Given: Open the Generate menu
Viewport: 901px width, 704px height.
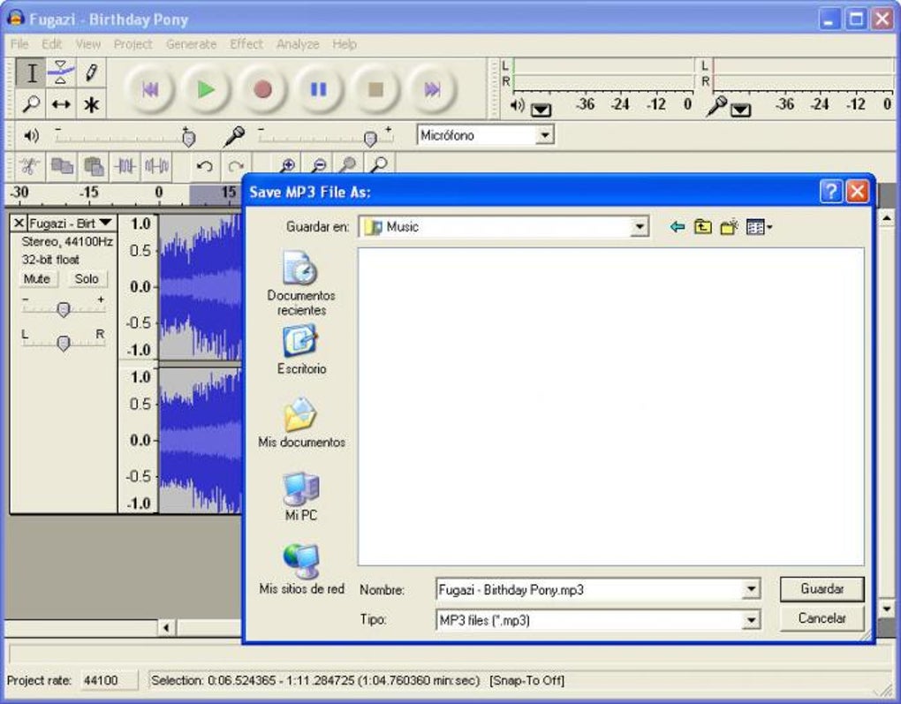Looking at the screenshot, I should (191, 43).
